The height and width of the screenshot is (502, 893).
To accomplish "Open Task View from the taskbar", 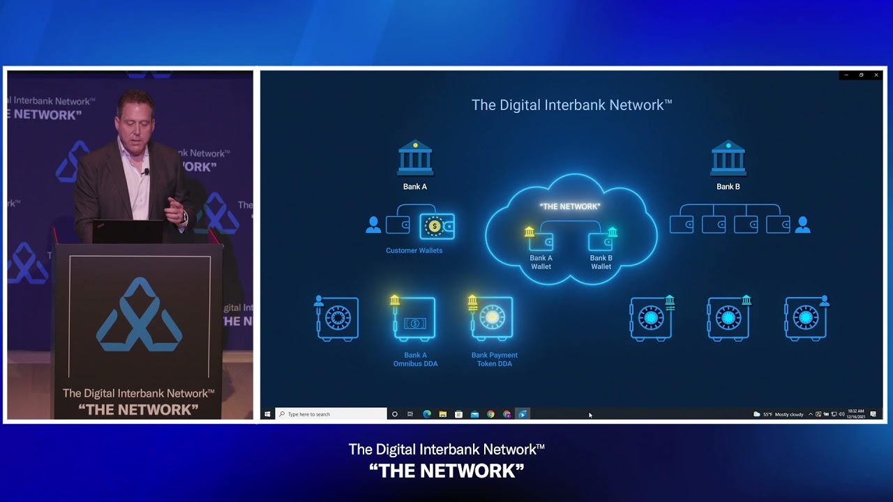I will click(x=410, y=414).
